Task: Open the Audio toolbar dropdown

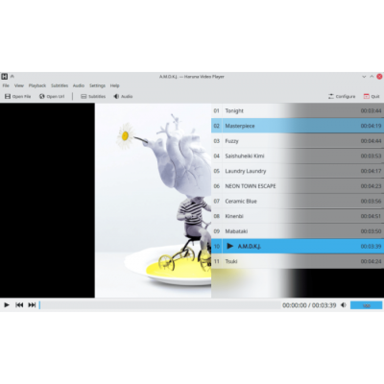Action: click(123, 96)
